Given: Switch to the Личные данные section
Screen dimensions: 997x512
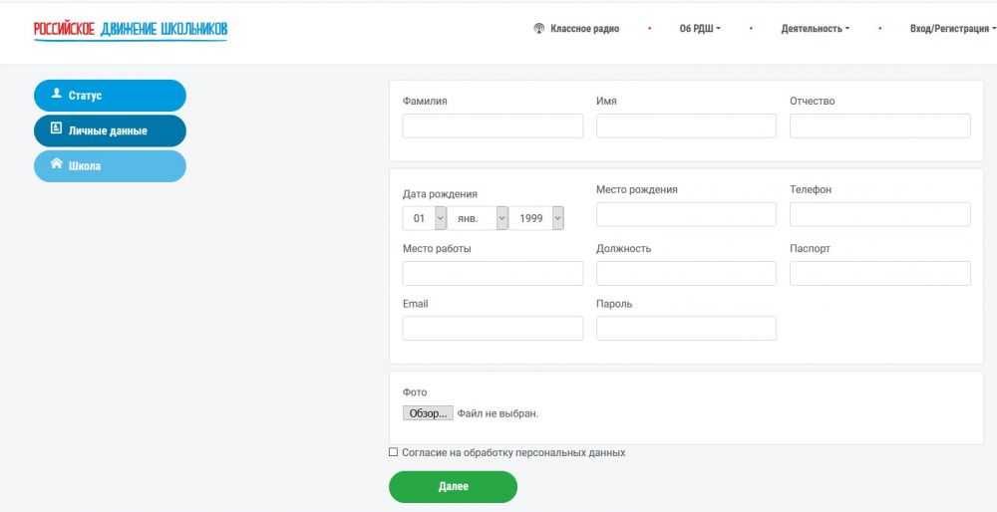Looking at the screenshot, I should [x=110, y=130].
